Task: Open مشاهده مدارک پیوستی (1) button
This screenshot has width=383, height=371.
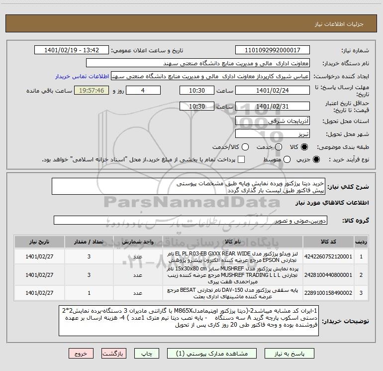Action: point(212,354)
